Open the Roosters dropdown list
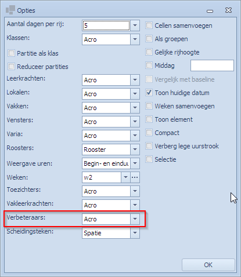This screenshot has width=241, height=277. click(135, 150)
